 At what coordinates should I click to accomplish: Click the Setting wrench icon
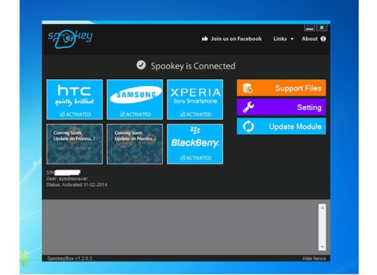248,107
